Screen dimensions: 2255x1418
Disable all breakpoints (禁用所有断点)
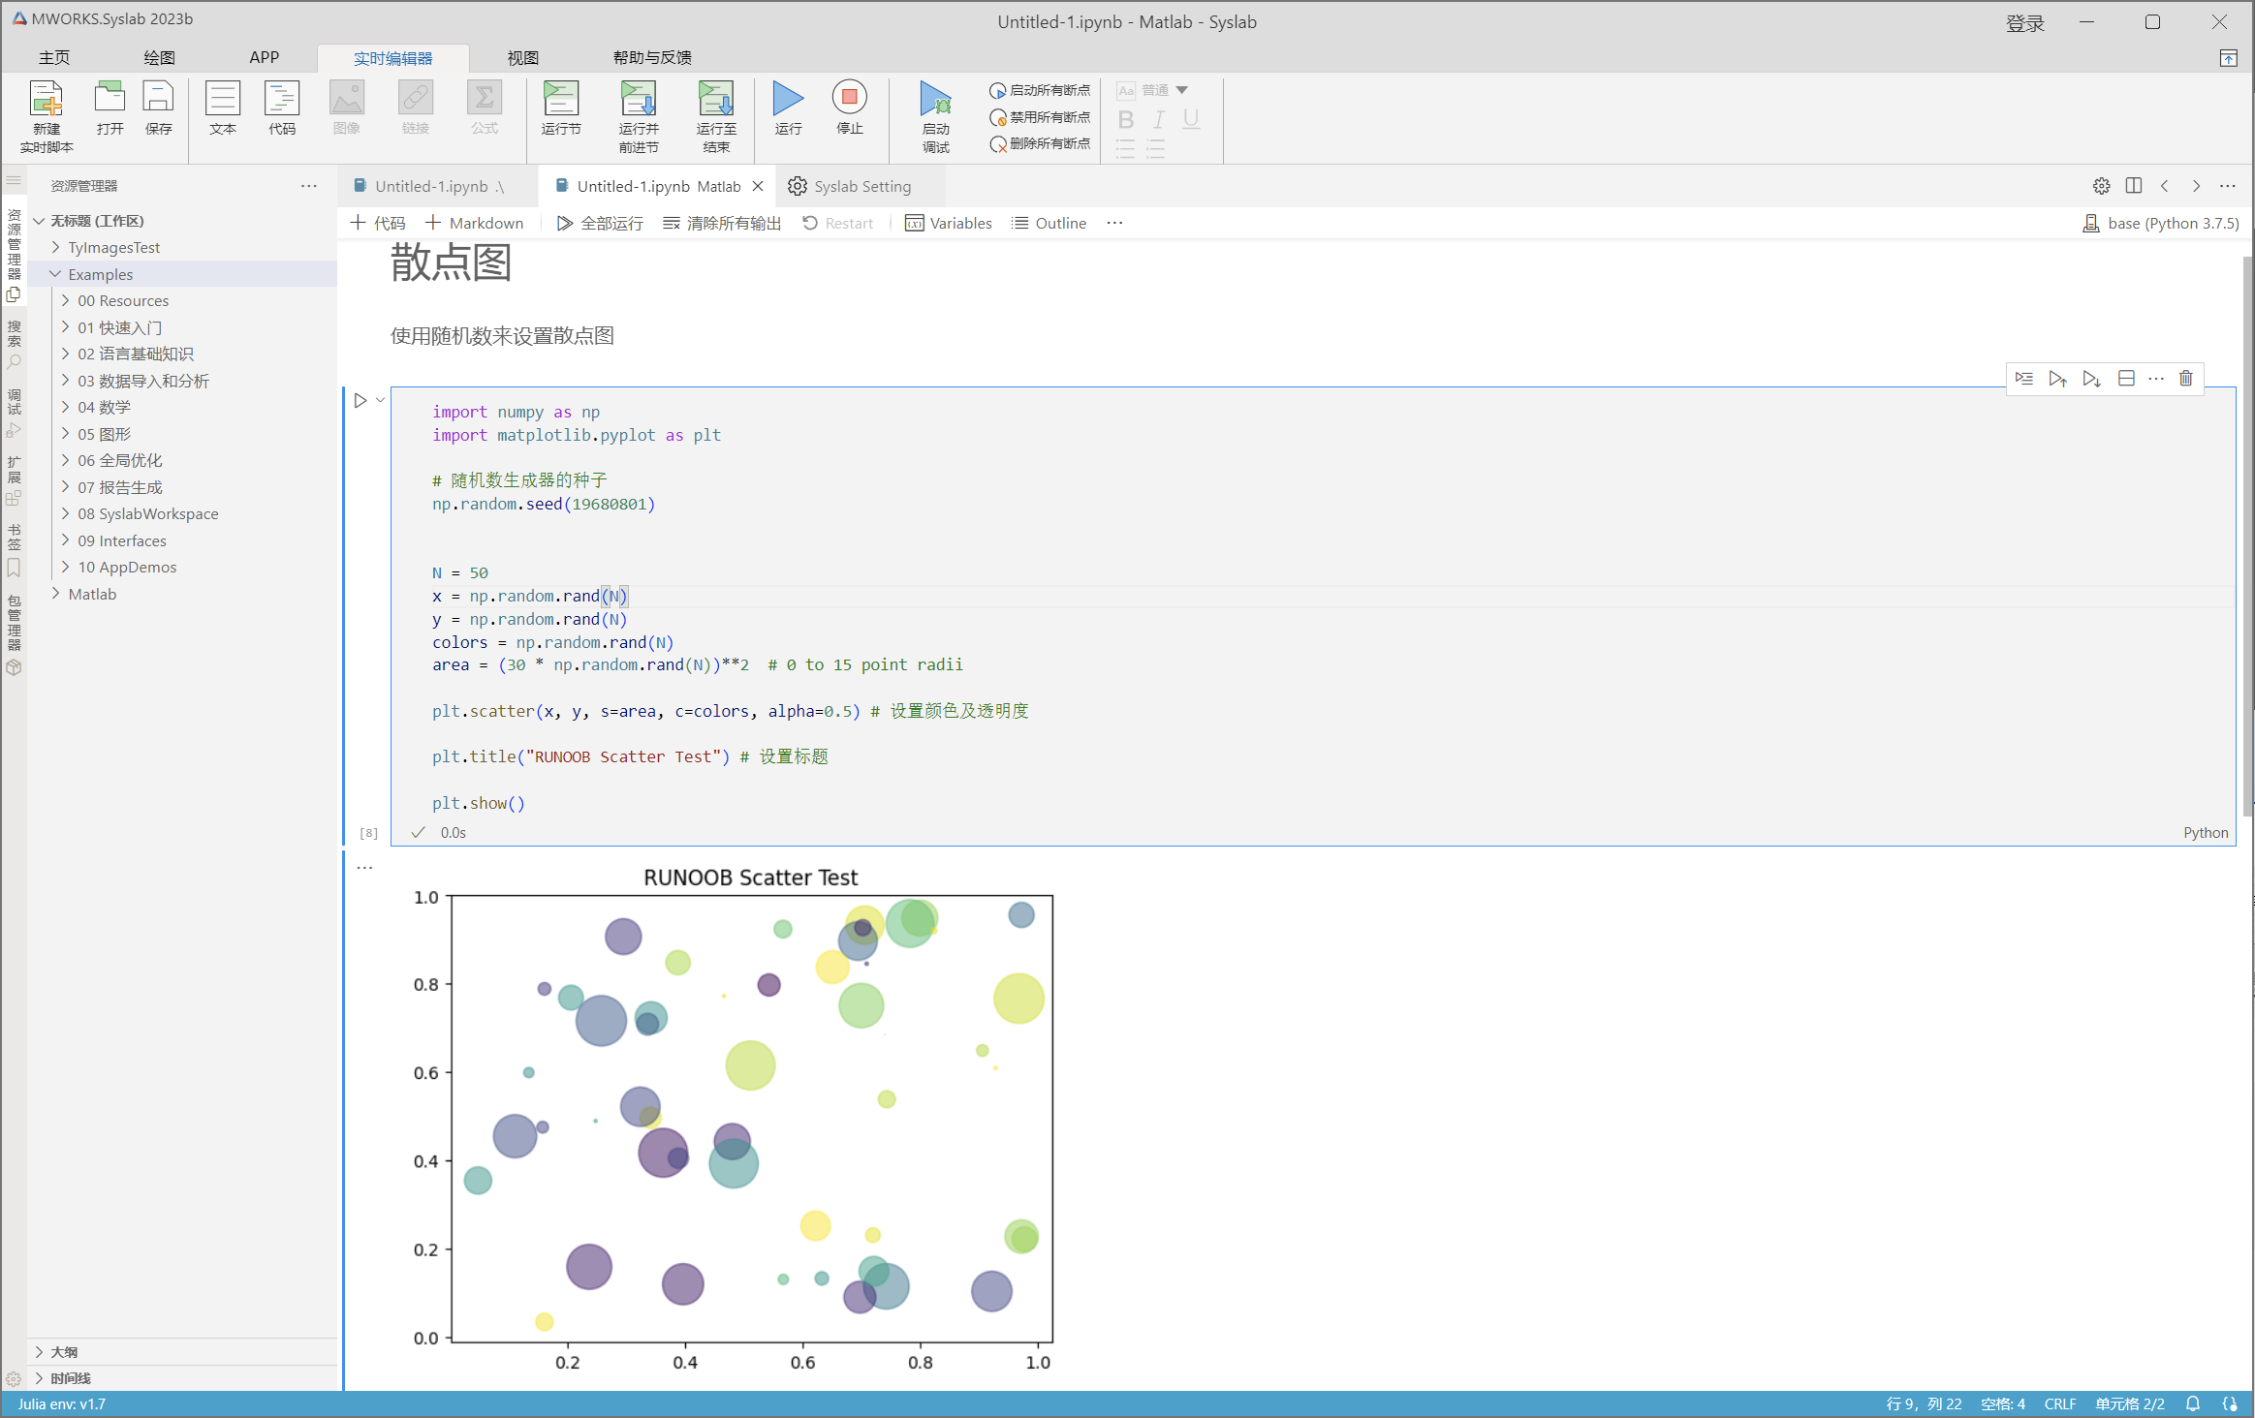pyautogui.click(x=1040, y=117)
